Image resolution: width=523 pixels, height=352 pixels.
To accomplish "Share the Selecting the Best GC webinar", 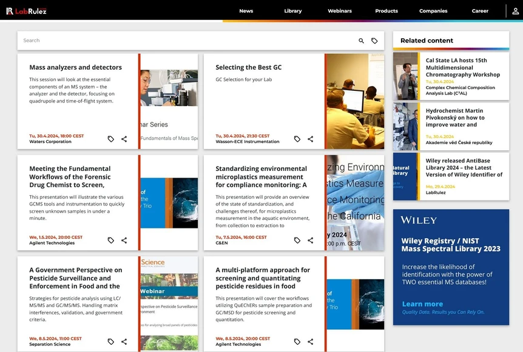I will pyautogui.click(x=311, y=139).
